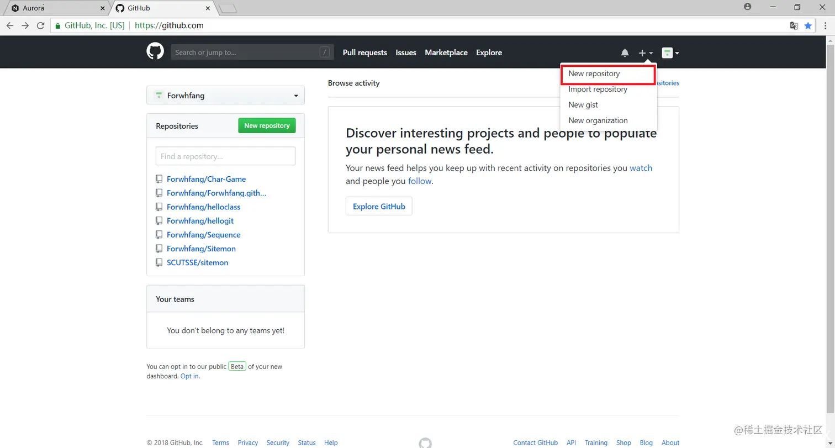Select New organization menu item
The width and height of the screenshot is (835, 448).
coord(608,120)
